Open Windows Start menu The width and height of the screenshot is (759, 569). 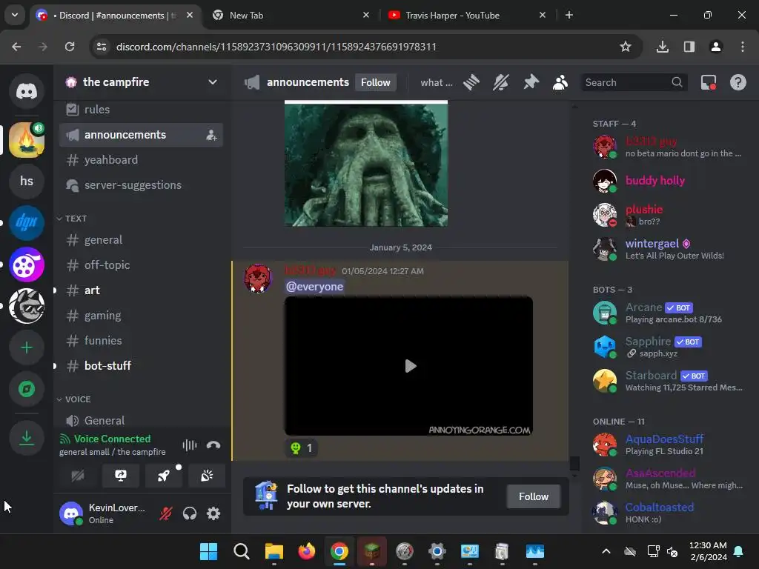[x=208, y=551]
